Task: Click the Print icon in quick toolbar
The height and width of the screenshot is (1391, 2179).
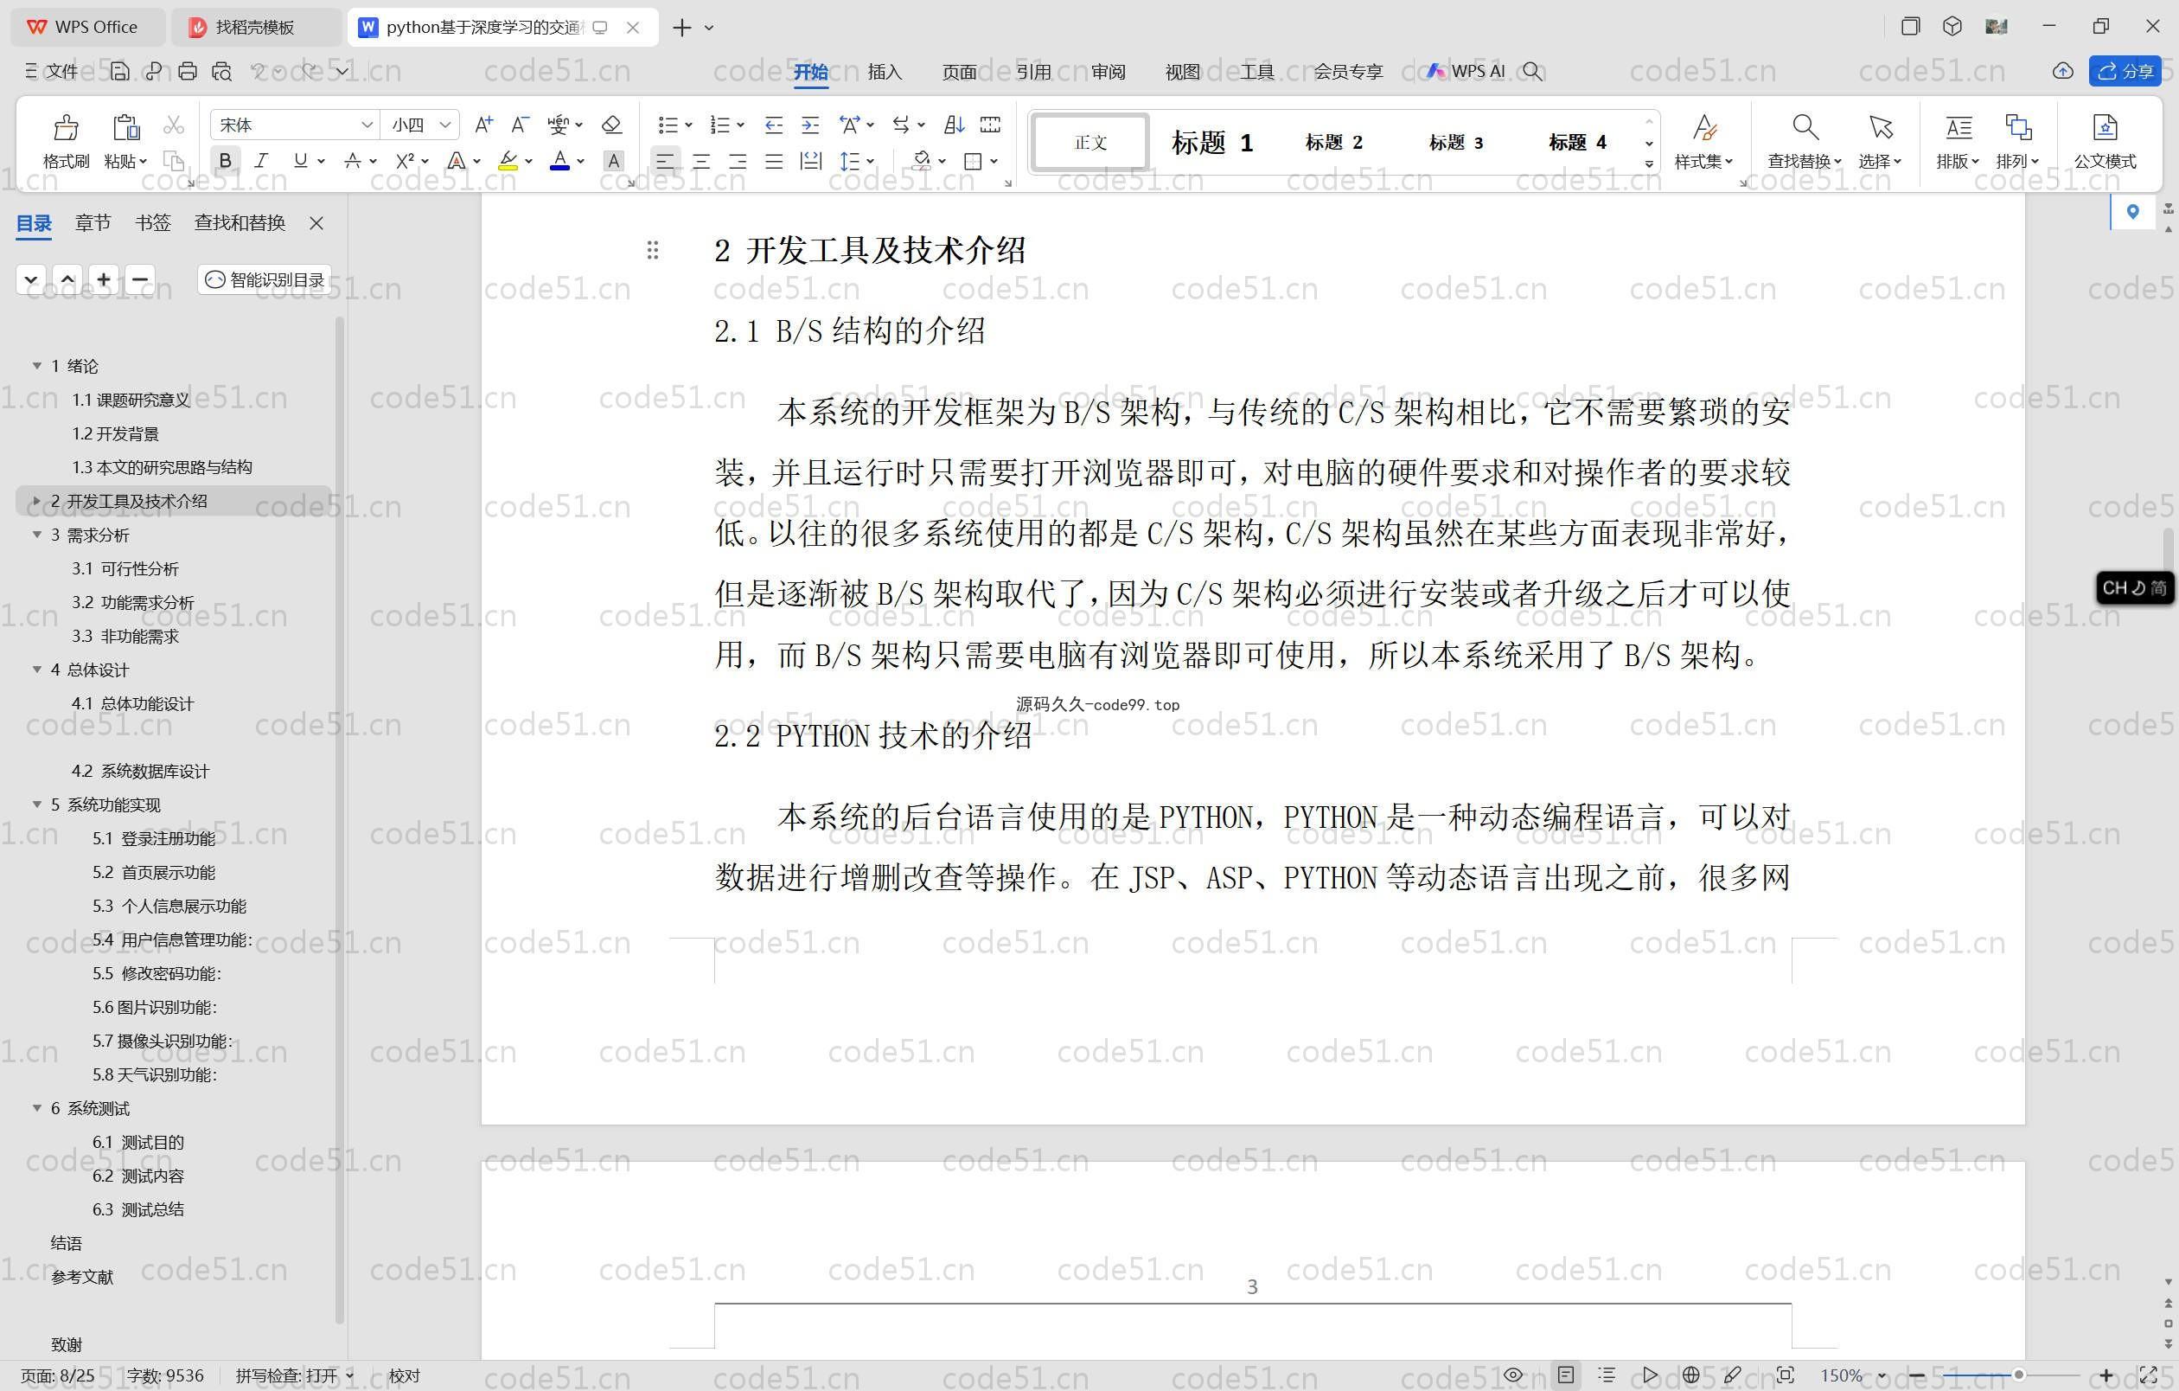Action: click(x=188, y=71)
